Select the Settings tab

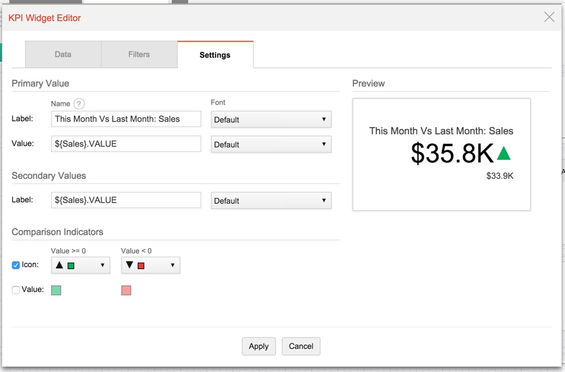click(x=215, y=55)
